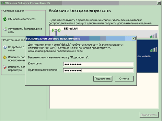The image size is (162, 121).
Task: Click the change advanced settings icon
Action: pos(5,67)
